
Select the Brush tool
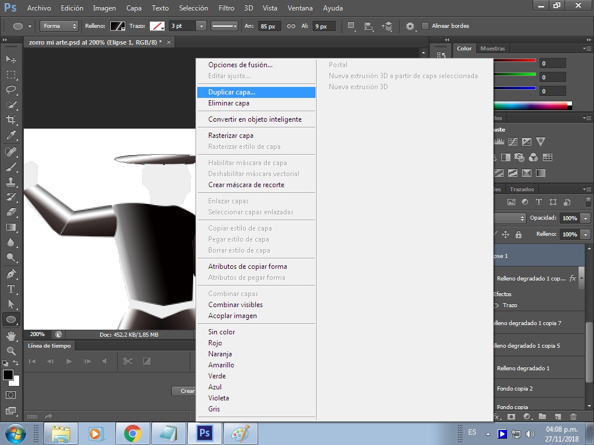11,167
